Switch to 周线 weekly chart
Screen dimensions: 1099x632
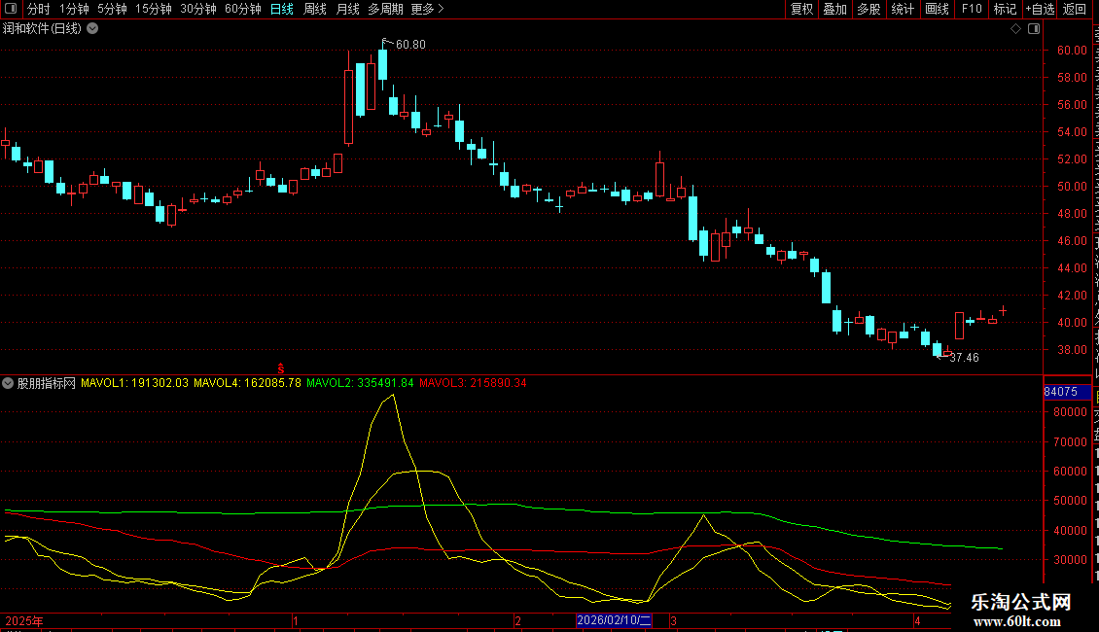click(315, 9)
